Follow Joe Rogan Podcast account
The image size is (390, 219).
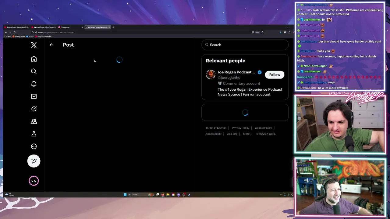click(275, 75)
